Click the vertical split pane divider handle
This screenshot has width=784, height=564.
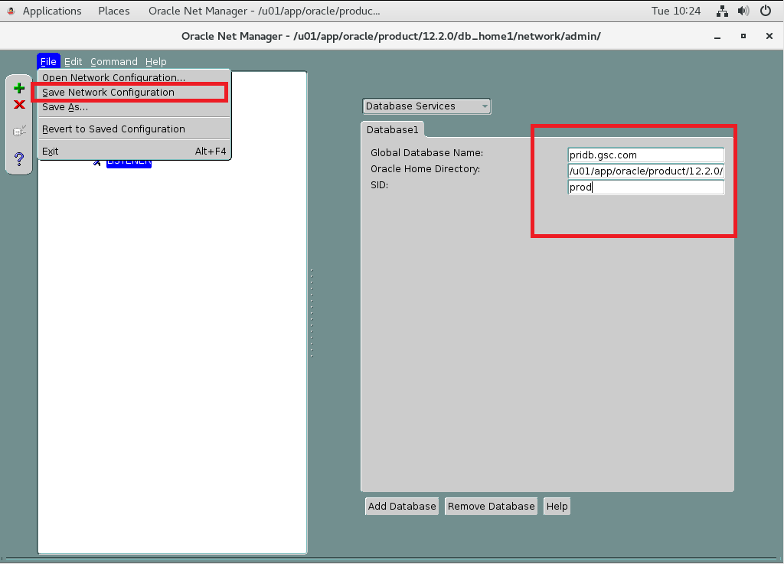[x=312, y=313]
